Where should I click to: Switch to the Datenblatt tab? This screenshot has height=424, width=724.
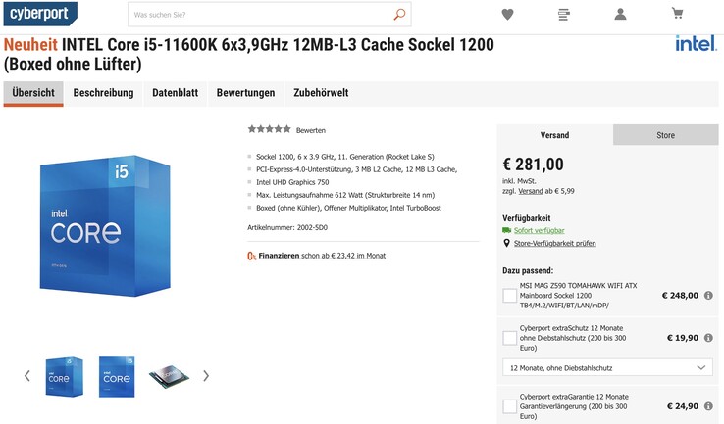(x=175, y=93)
